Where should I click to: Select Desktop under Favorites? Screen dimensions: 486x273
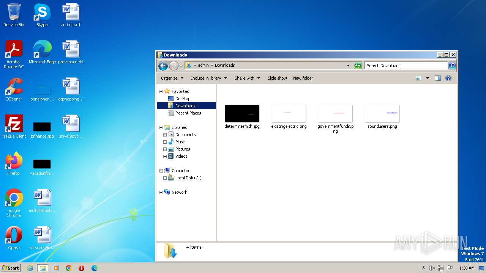click(183, 99)
